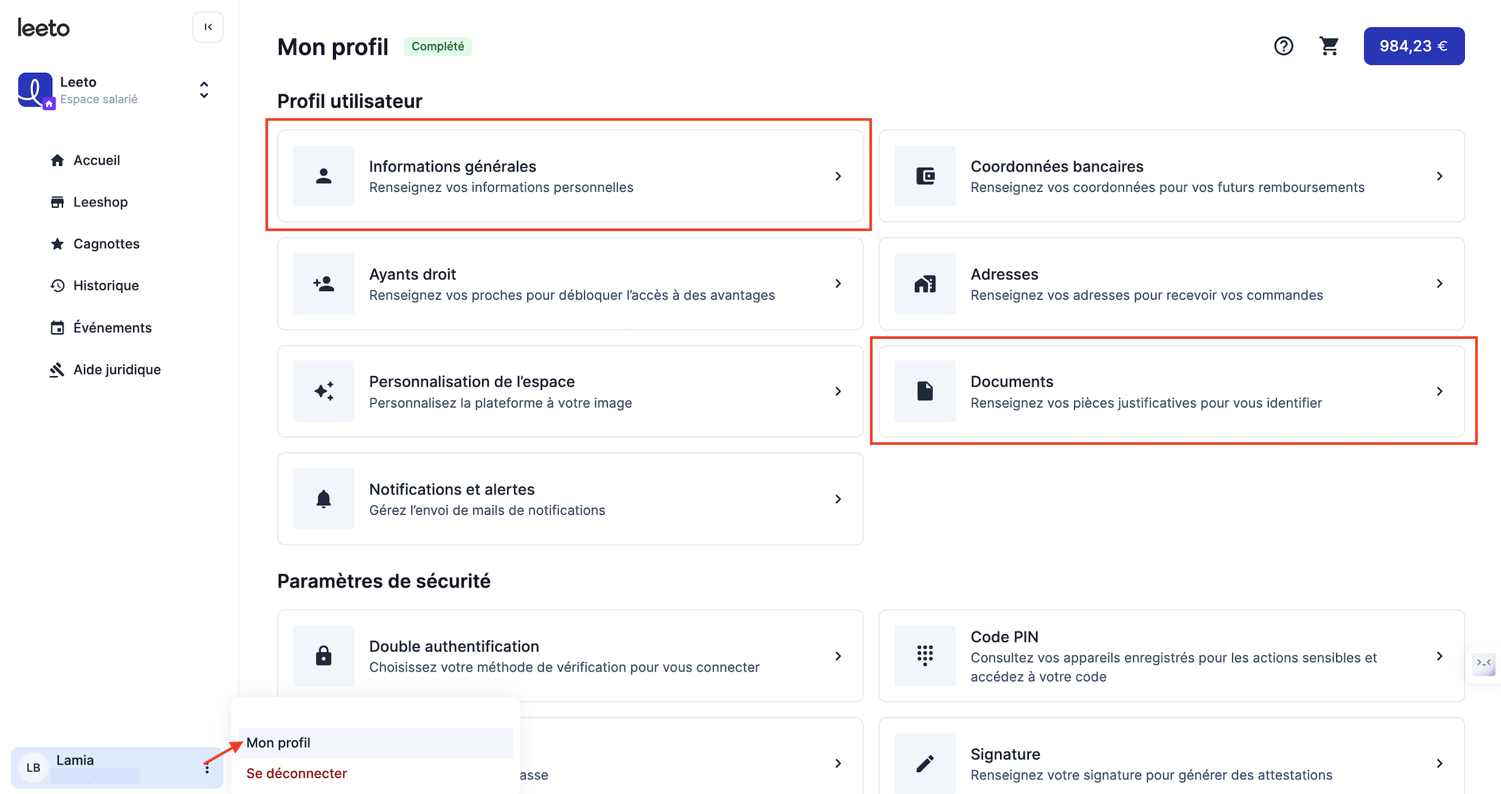Open the help question mark icon

[x=1283, y=46]
